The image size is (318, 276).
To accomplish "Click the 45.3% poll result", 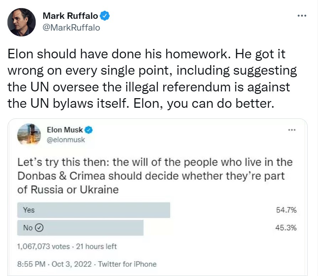I will tap(286, 228).
